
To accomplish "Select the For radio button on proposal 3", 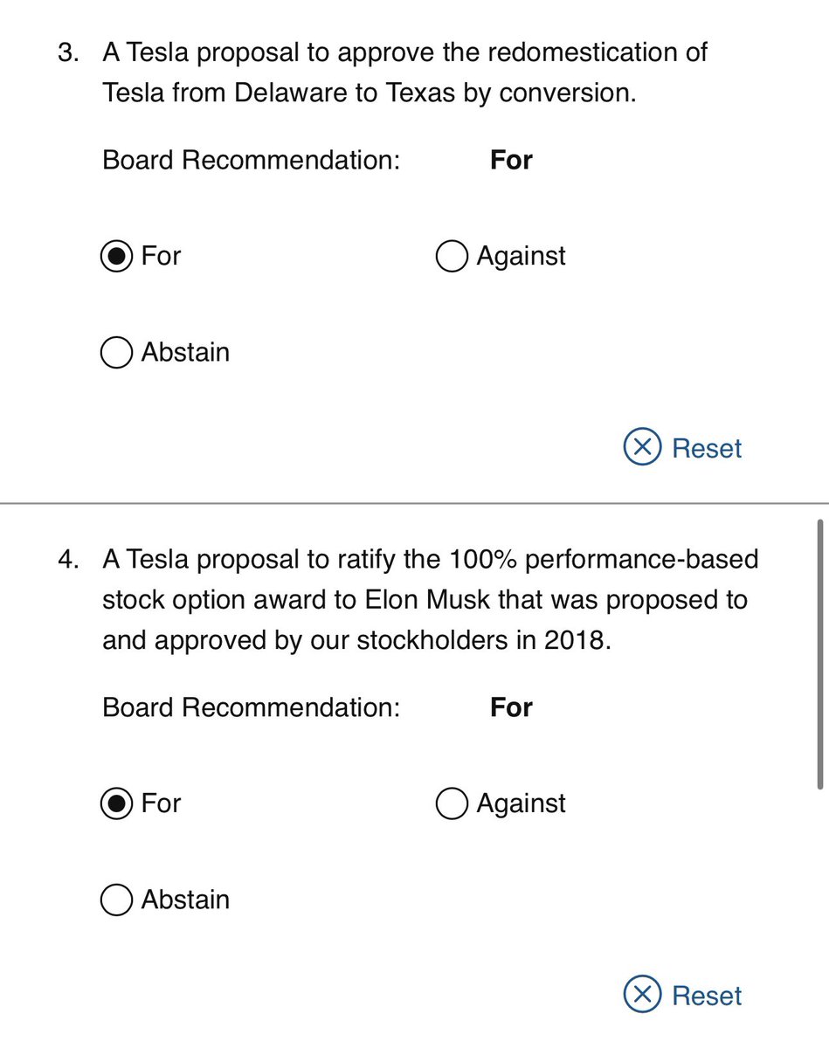I will (x=116, y=257).
